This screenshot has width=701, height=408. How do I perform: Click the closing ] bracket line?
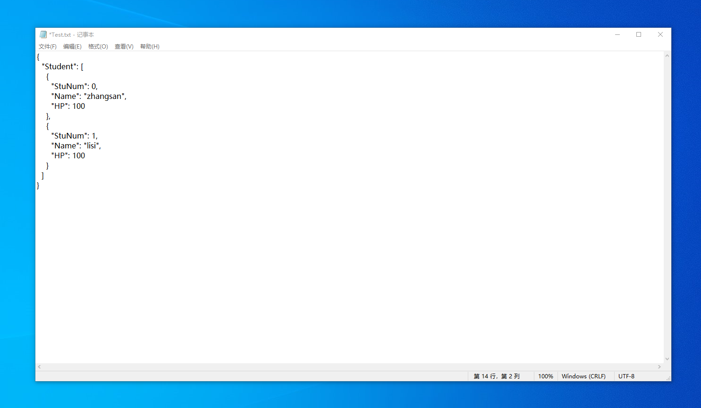tap(42, 175)
